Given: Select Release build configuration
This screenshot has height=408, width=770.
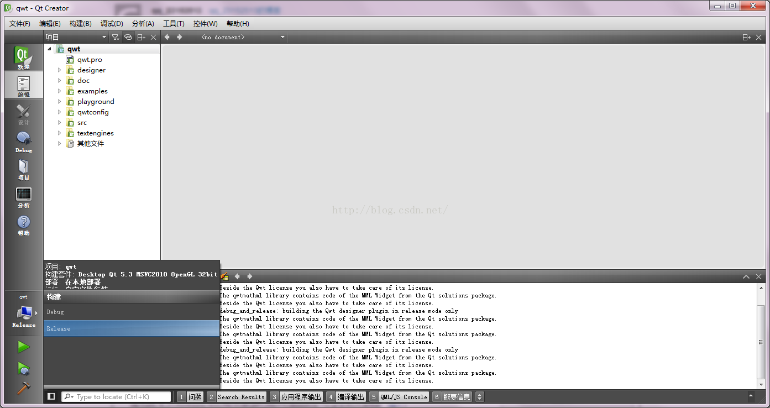Looking at the screenshot, I should pos(132,328).
